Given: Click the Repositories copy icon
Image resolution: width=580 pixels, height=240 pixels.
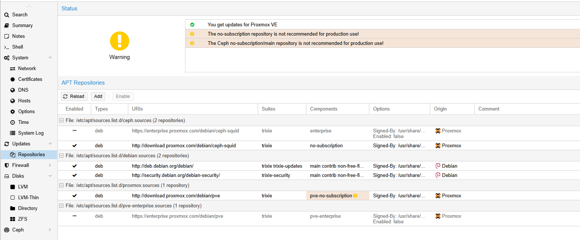Looking at the screenshot, I should 13,155.
